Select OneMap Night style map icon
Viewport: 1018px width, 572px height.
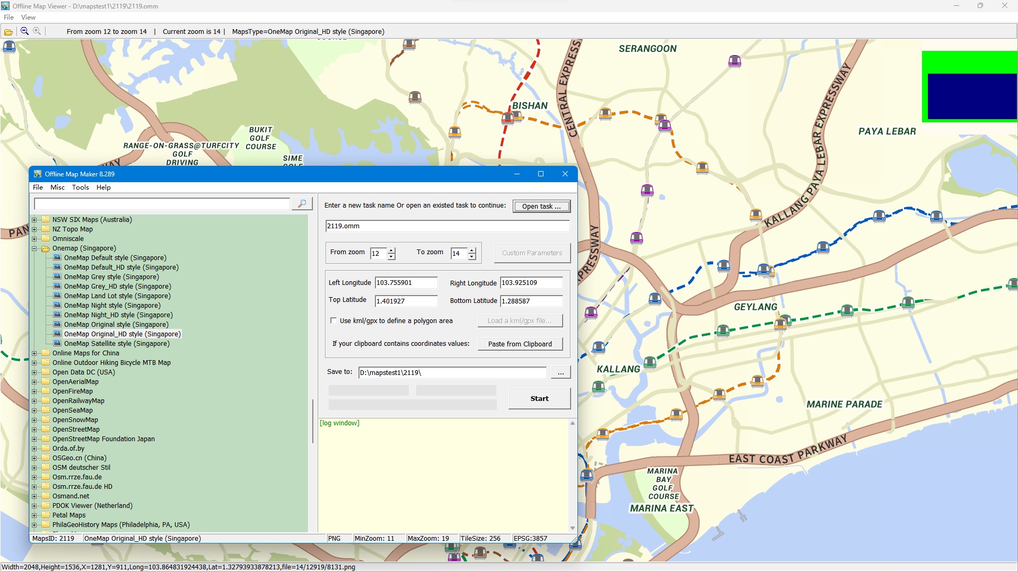58,306
